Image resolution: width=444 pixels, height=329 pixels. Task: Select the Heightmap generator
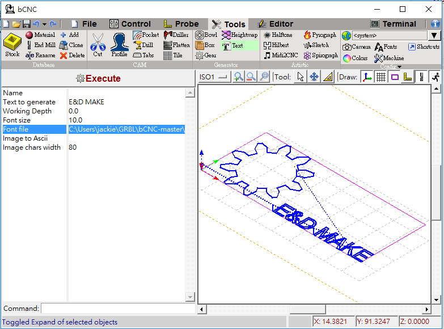(x=240, y=35)
